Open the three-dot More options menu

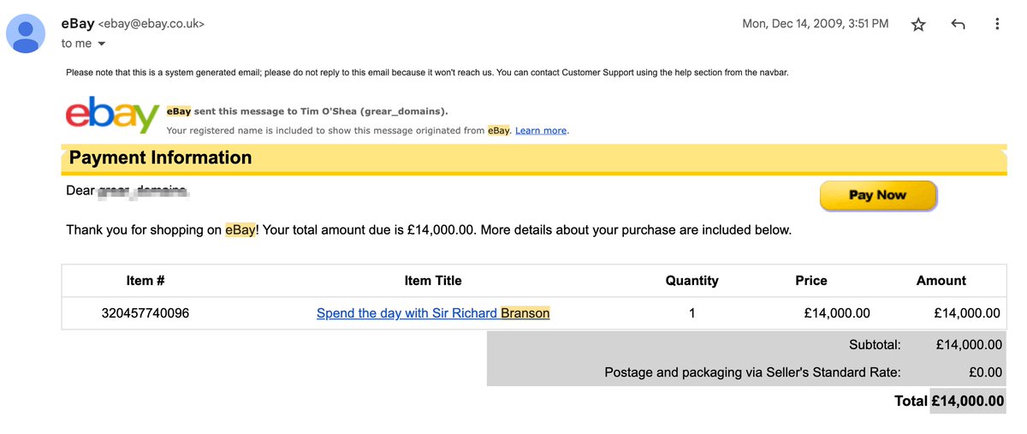click(x=997, y=25)
